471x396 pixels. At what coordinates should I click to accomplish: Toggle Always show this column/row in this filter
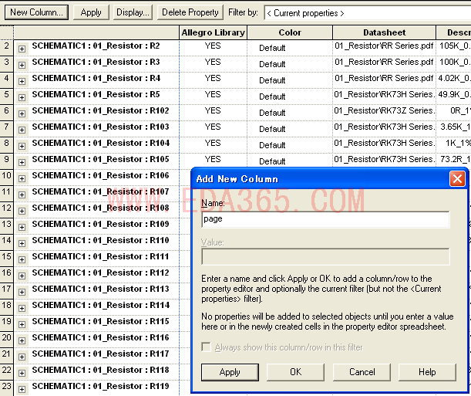tap(207, 347)
